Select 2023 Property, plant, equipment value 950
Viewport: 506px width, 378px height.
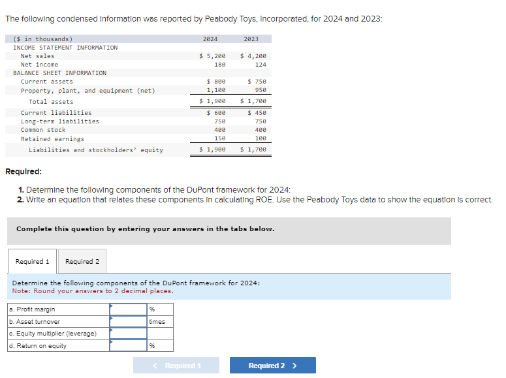(261, 90)
